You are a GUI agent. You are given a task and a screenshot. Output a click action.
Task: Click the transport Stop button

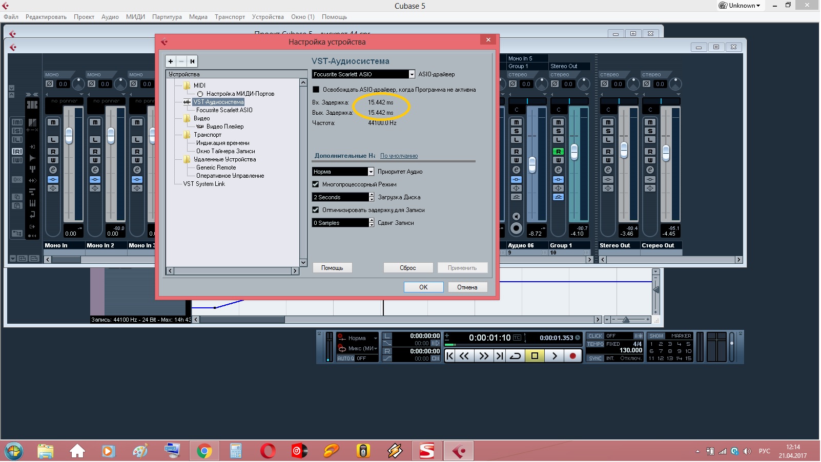tap(535, 356)
